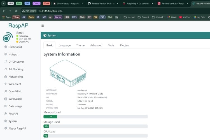The width and height of the screenshot is (210, 140).
Task: Open the Ad Blocking page link
Action: pos(16,69)
